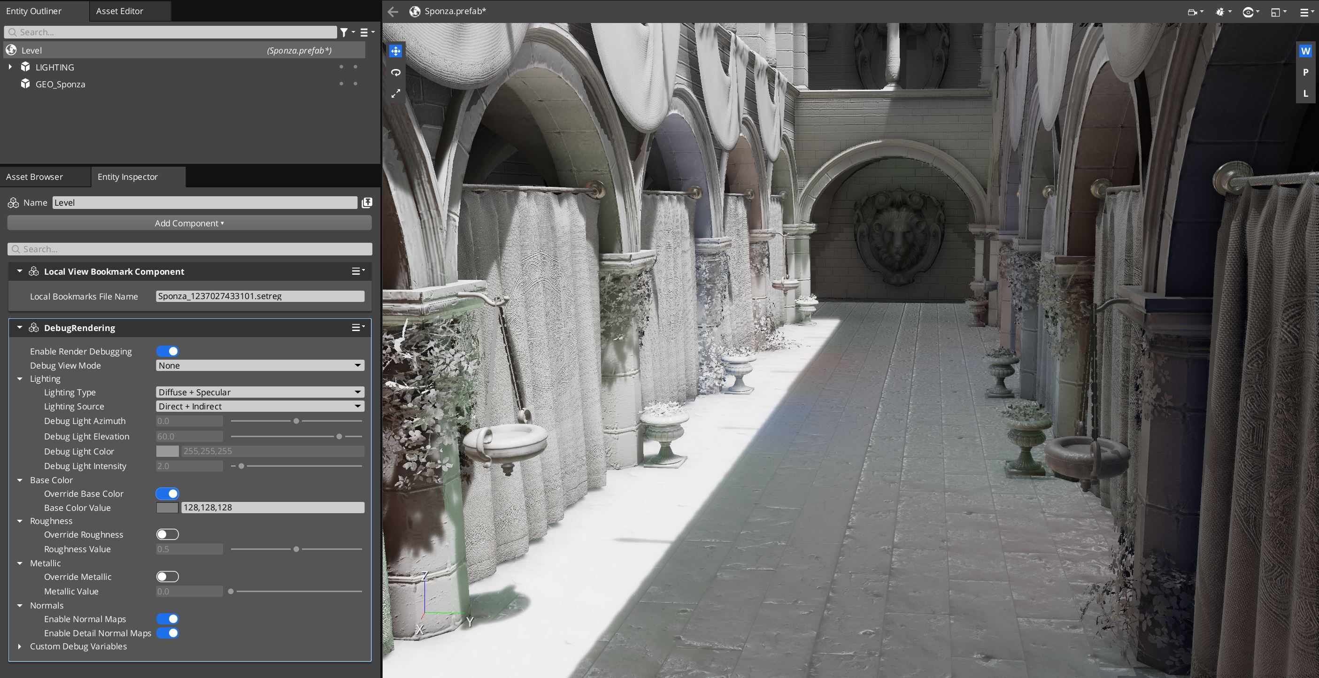Click the viewport back arrow icon
Viewport: 1319px width, 678px height.
[x=393, y=11]
